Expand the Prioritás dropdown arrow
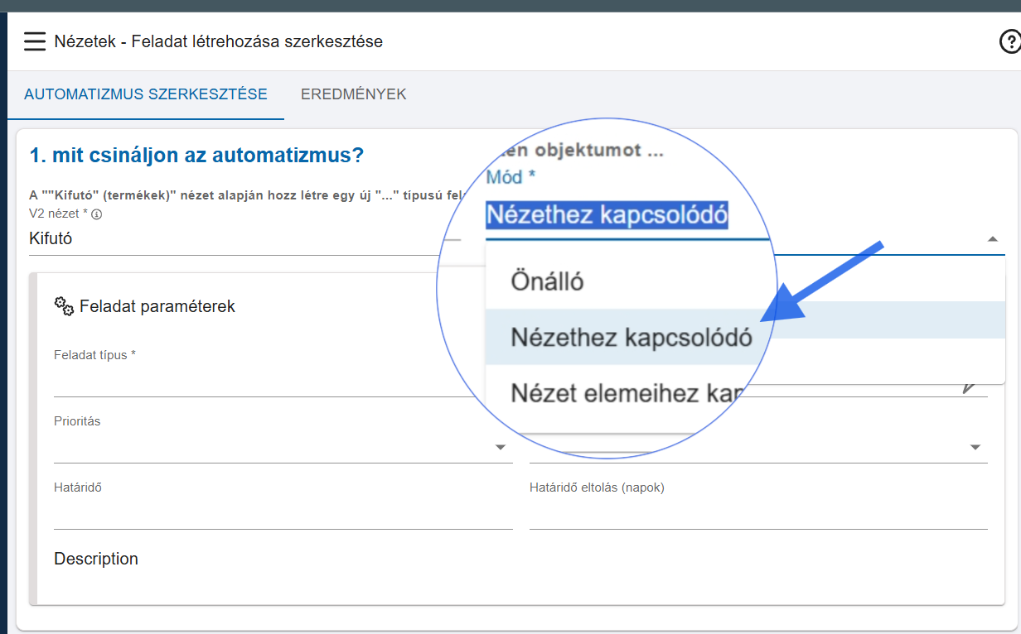This screenshot has height=634, width=1021. [501, 448]
